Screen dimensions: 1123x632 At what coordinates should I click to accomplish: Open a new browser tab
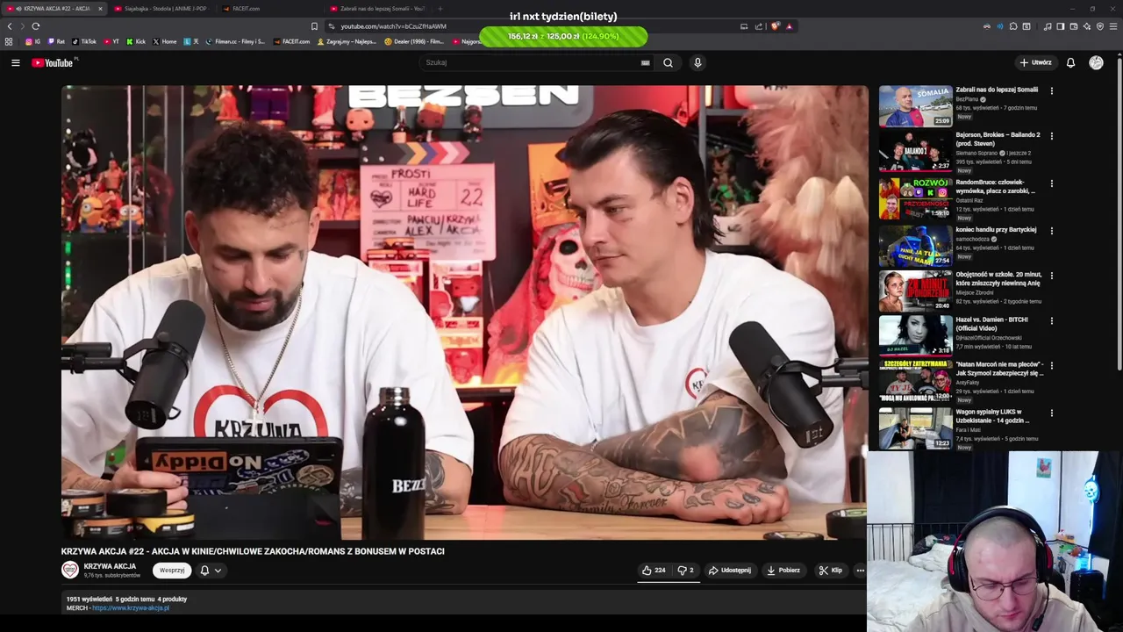pyautogui.click(x=440, y=9)
